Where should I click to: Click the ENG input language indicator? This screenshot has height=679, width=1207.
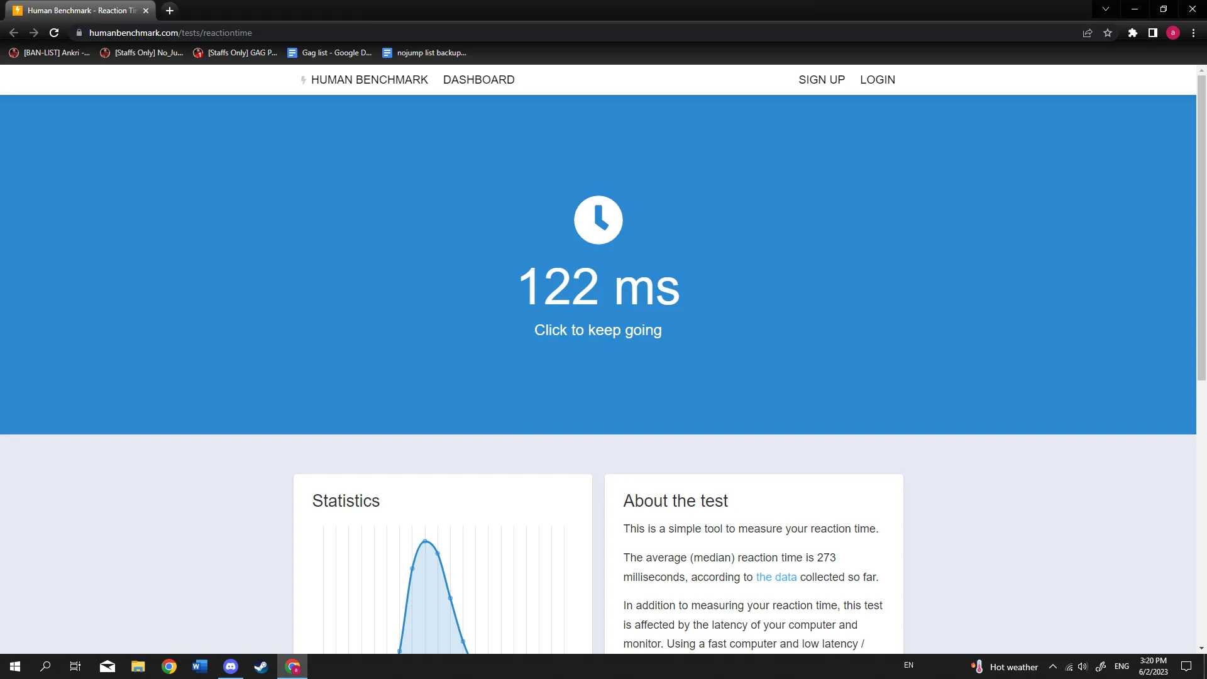point(1122,666)
